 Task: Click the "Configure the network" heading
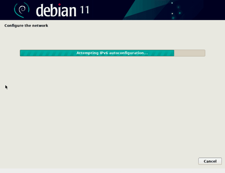pyautogui.click(x=26, y=26)
